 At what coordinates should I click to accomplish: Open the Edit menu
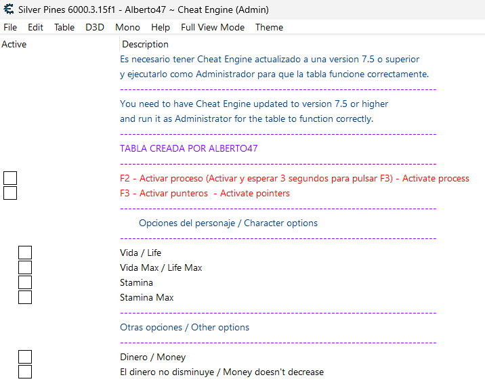pyautogui.click(x=35, y=27)
